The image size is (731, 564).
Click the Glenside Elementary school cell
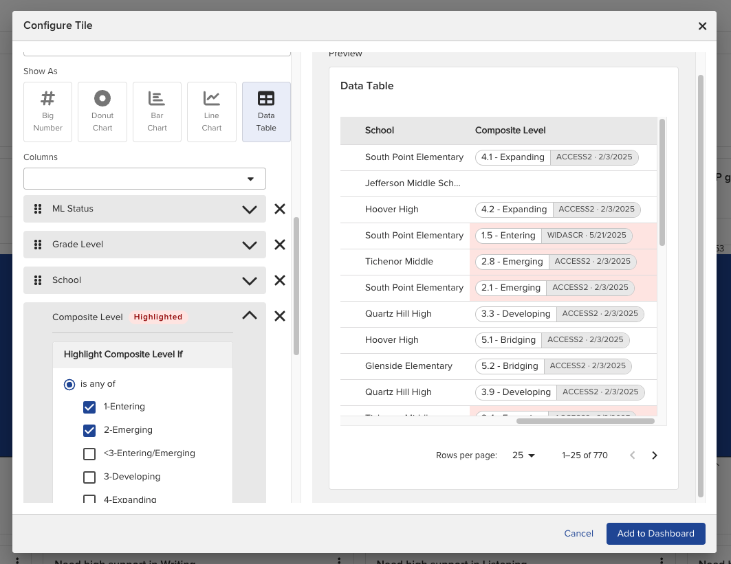(408, 366)
